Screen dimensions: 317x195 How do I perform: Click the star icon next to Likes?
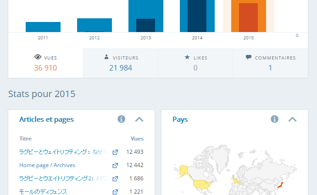tap(187, 57)
